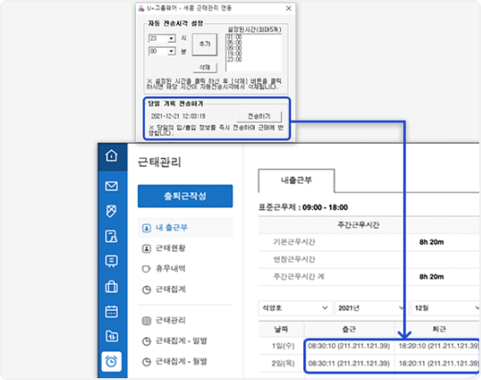Open the mail envelope icon in sidebar
The width and height of the screenshot is (481, 380).
point(111,187)
